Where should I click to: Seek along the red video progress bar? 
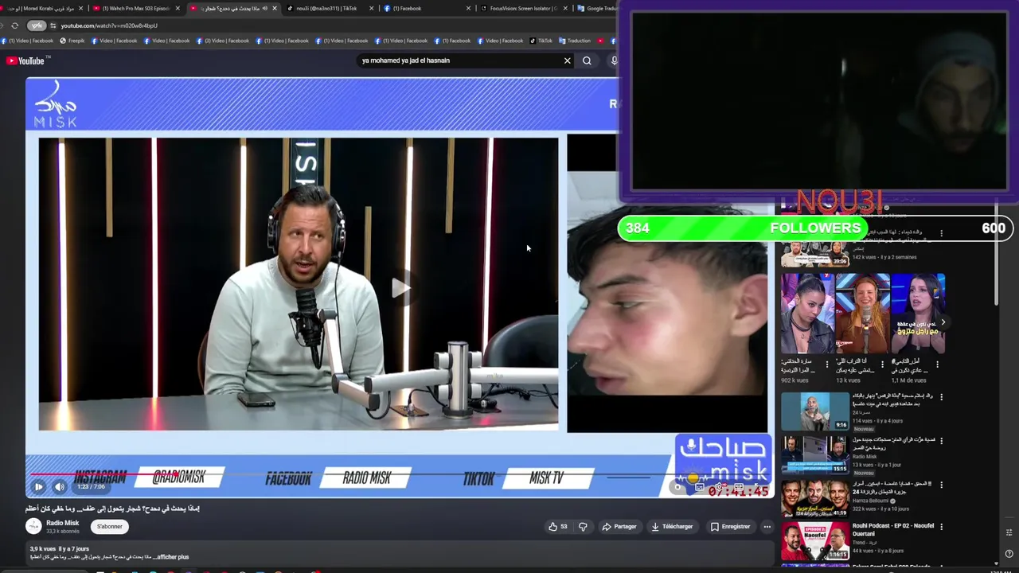tap(398, 476)
